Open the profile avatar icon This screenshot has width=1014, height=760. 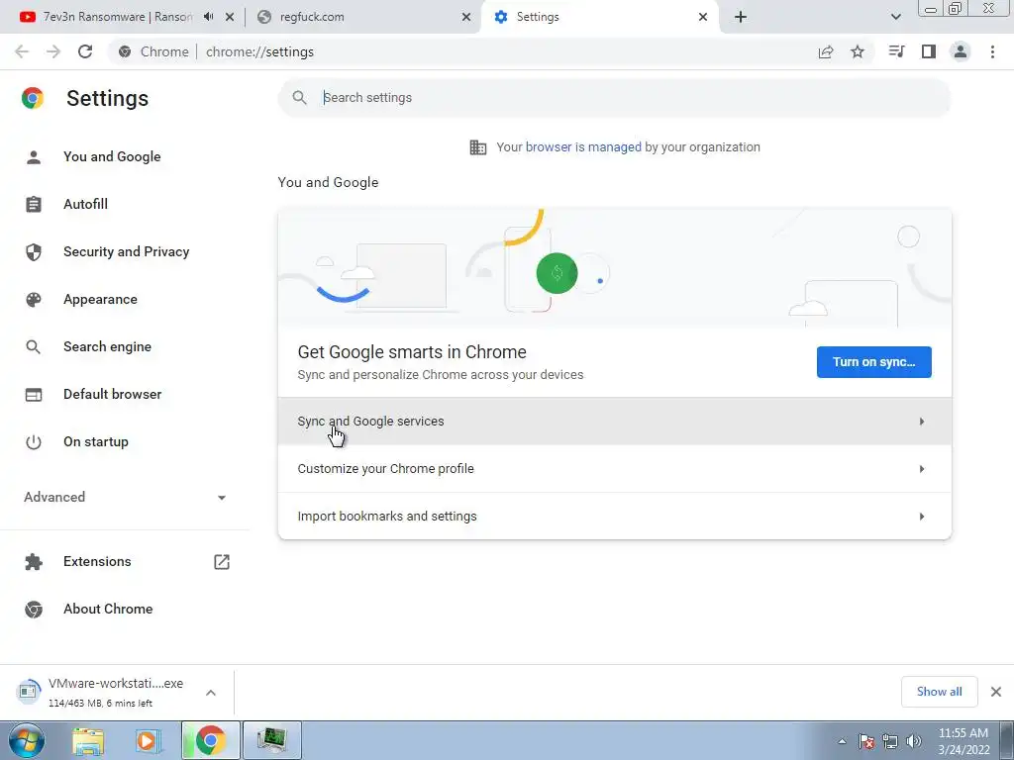[961, 51]
